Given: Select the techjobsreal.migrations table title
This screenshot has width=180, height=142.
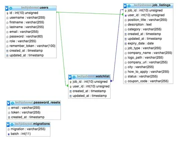Looking at the screenshot, I should [32, 124].
